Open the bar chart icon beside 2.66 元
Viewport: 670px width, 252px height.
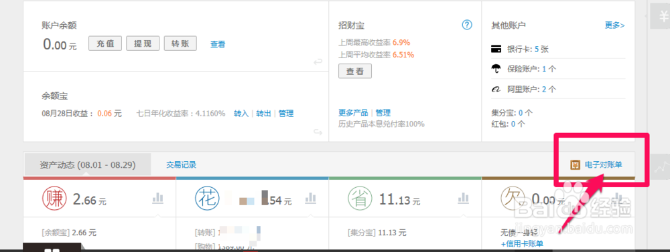coord(157,198)
